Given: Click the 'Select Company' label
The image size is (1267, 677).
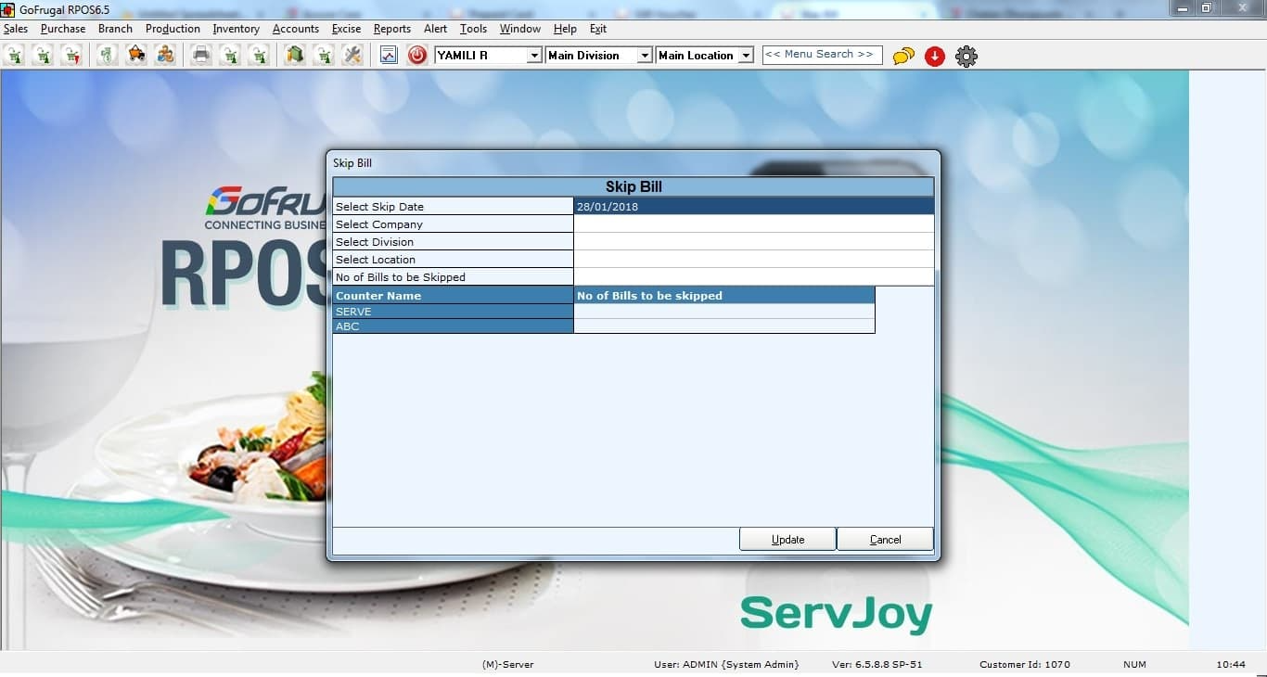Looking at the screenshot, I should tap(378, 224).
